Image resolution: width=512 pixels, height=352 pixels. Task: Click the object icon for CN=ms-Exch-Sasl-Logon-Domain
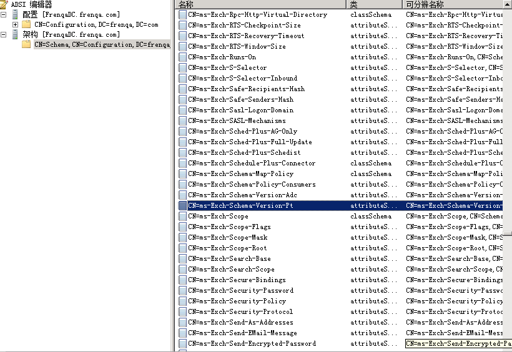[182, 110]
